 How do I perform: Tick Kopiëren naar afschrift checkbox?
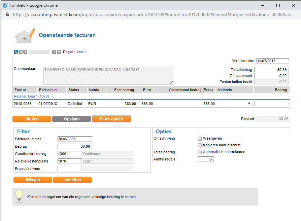200,145
